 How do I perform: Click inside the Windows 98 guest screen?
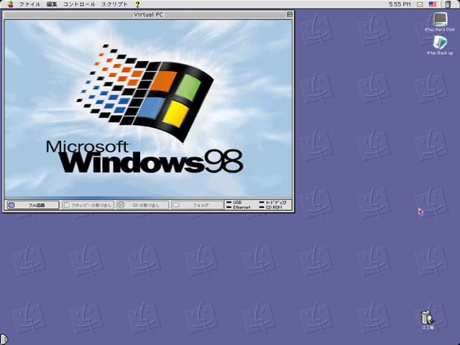tap(148, 109)
